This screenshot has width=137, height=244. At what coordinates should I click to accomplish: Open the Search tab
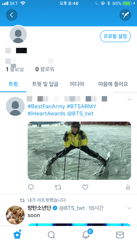51,235
